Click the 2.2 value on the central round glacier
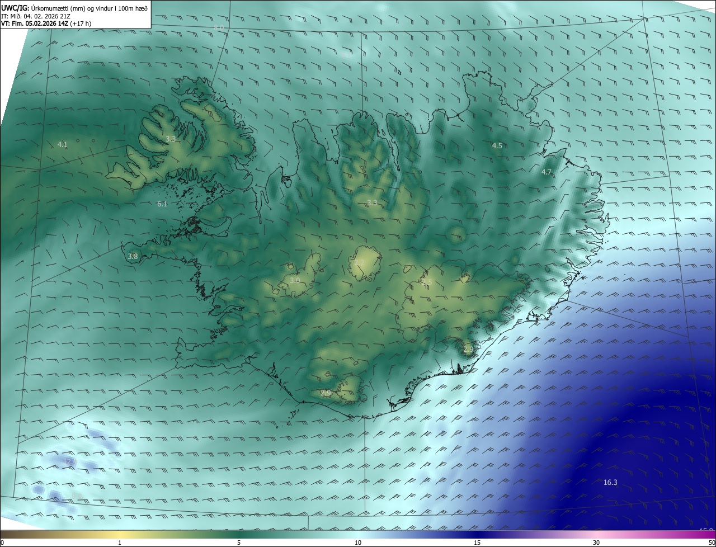The width and height of the screenshot is (716, 547). (359, 262)
